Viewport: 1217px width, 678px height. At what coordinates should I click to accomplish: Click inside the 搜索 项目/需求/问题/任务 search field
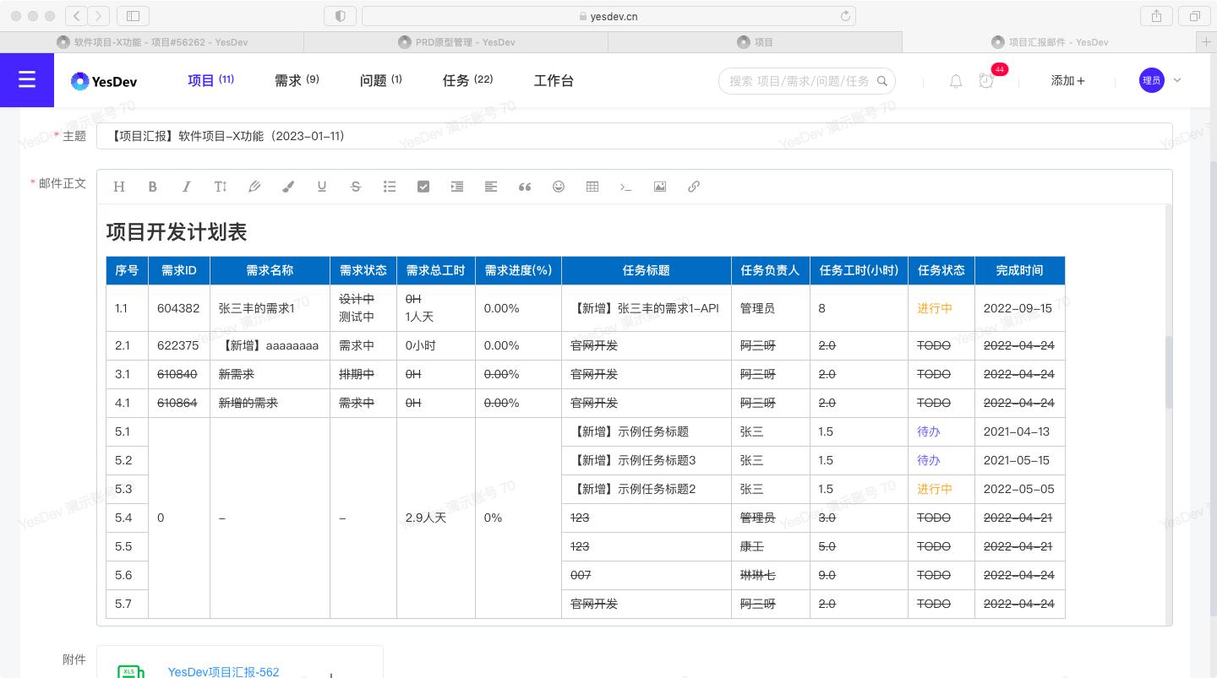coord(799,81)
